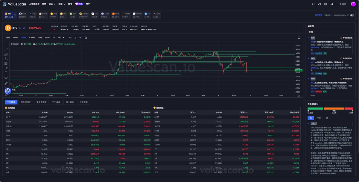Open AI智能选币 menu
The image size is (359, 182).
click(34, 4)
